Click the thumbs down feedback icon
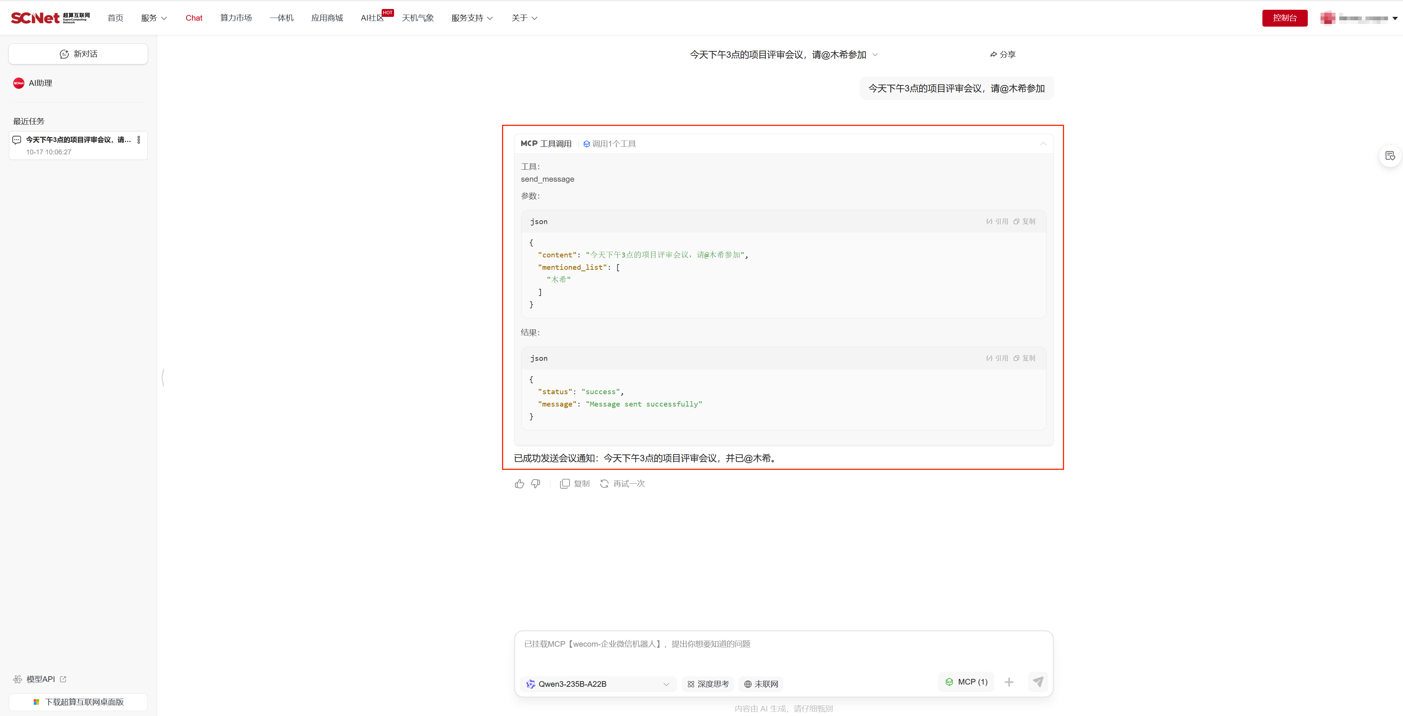1403x716 pixels. (x=535, y=484)
